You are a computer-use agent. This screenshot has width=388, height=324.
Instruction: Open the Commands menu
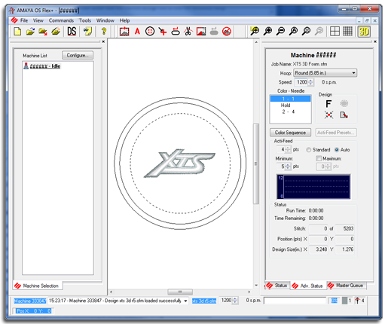[x=61, y=20]
